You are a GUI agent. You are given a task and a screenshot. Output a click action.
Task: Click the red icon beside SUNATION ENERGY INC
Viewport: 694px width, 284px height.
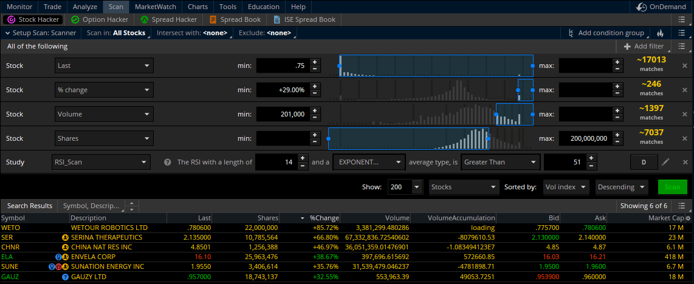[58, 267]
